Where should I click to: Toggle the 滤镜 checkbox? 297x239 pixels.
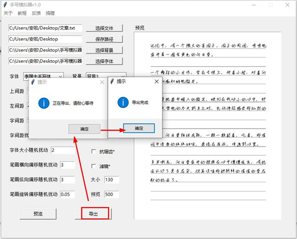click(95, 166)
